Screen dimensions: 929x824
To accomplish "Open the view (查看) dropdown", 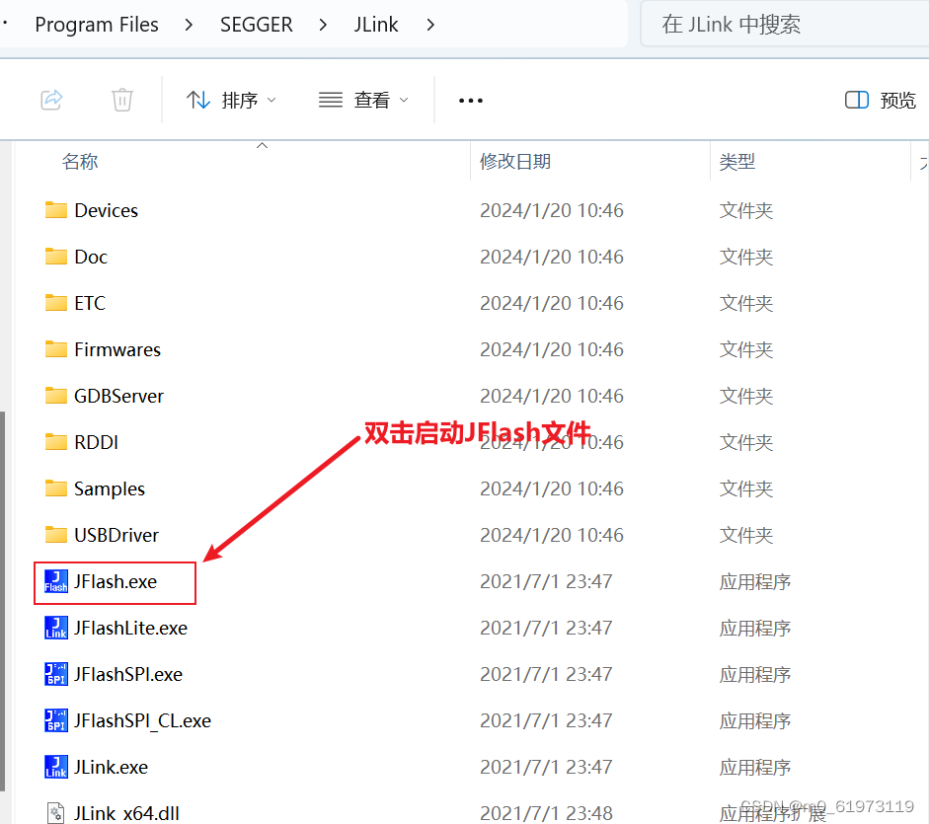I will pyautogui.click(x=363, y=100).
